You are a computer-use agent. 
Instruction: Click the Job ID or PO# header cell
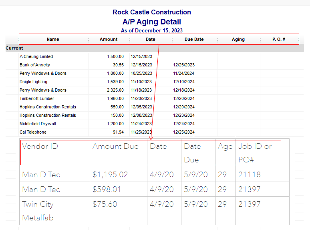(x=255, y=152)
